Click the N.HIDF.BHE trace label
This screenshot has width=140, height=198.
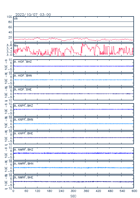23,89
